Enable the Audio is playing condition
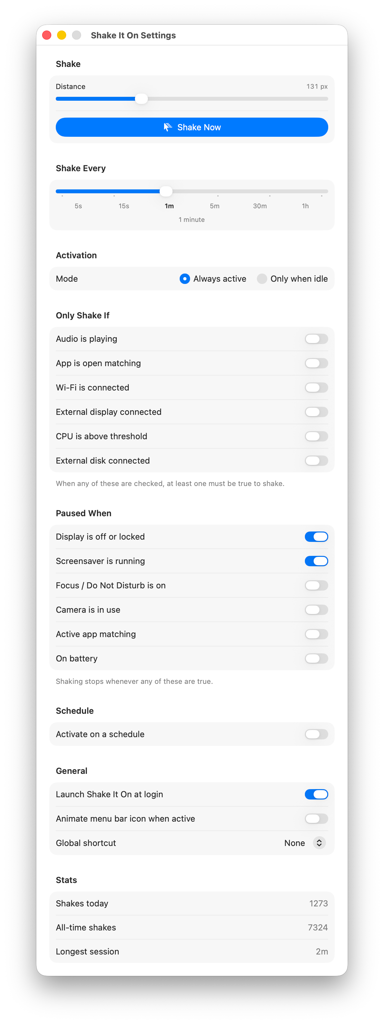Image resolution: width=384 pixels, height=1024 pixels. [316, 339]
